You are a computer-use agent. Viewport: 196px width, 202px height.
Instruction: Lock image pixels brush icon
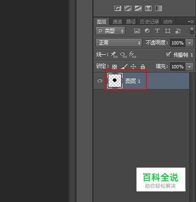[x=124, y=66]
